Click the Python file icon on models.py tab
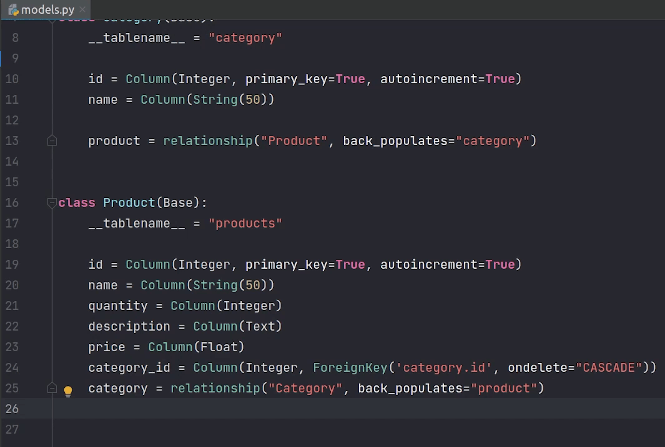Image resolution: width=665 pixels, height=447 pixels. point(14,10)
